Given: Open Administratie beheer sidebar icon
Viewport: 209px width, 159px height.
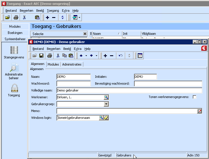Looking at the screenshot, I should point(14,67).
